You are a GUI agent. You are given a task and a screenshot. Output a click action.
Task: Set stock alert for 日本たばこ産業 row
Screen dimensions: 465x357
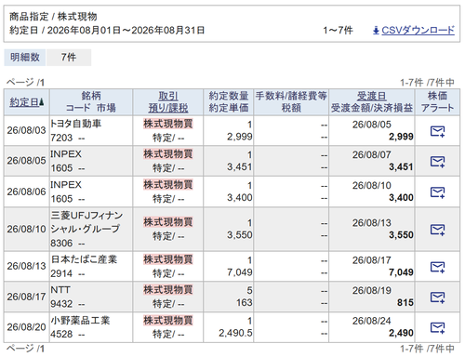437,267
